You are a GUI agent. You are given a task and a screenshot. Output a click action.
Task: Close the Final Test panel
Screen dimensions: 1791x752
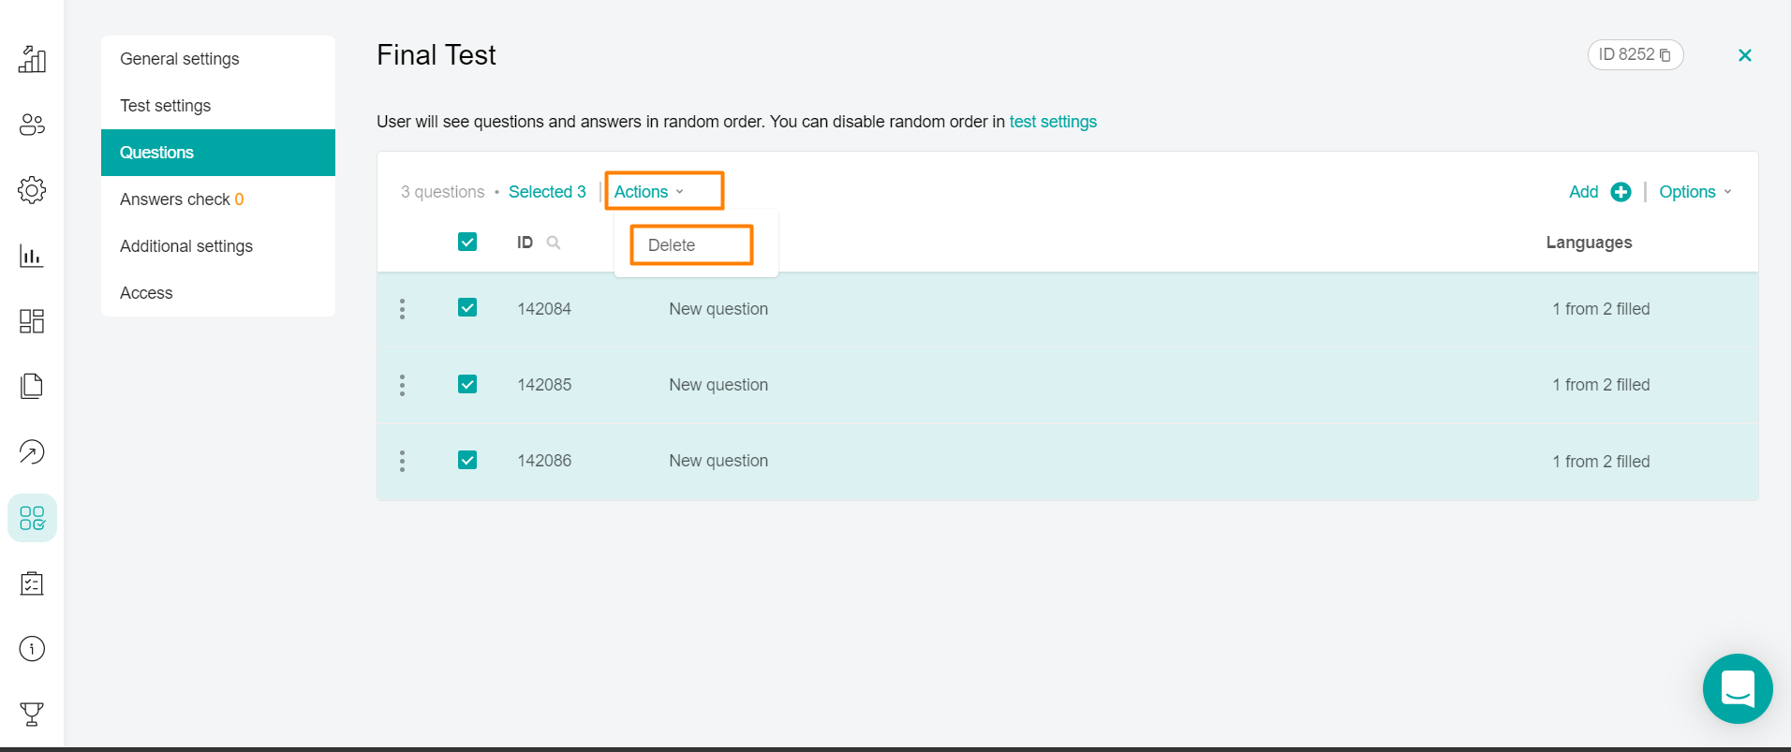(x=1745, y=55)
